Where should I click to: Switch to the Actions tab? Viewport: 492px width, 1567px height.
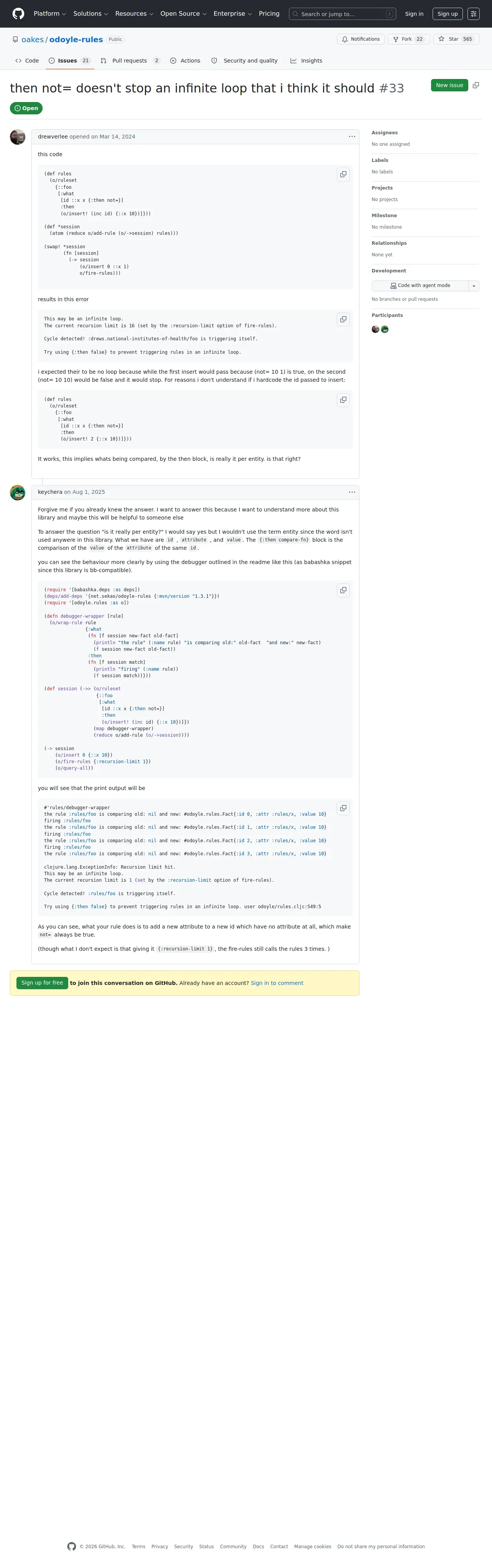(185, 61)
